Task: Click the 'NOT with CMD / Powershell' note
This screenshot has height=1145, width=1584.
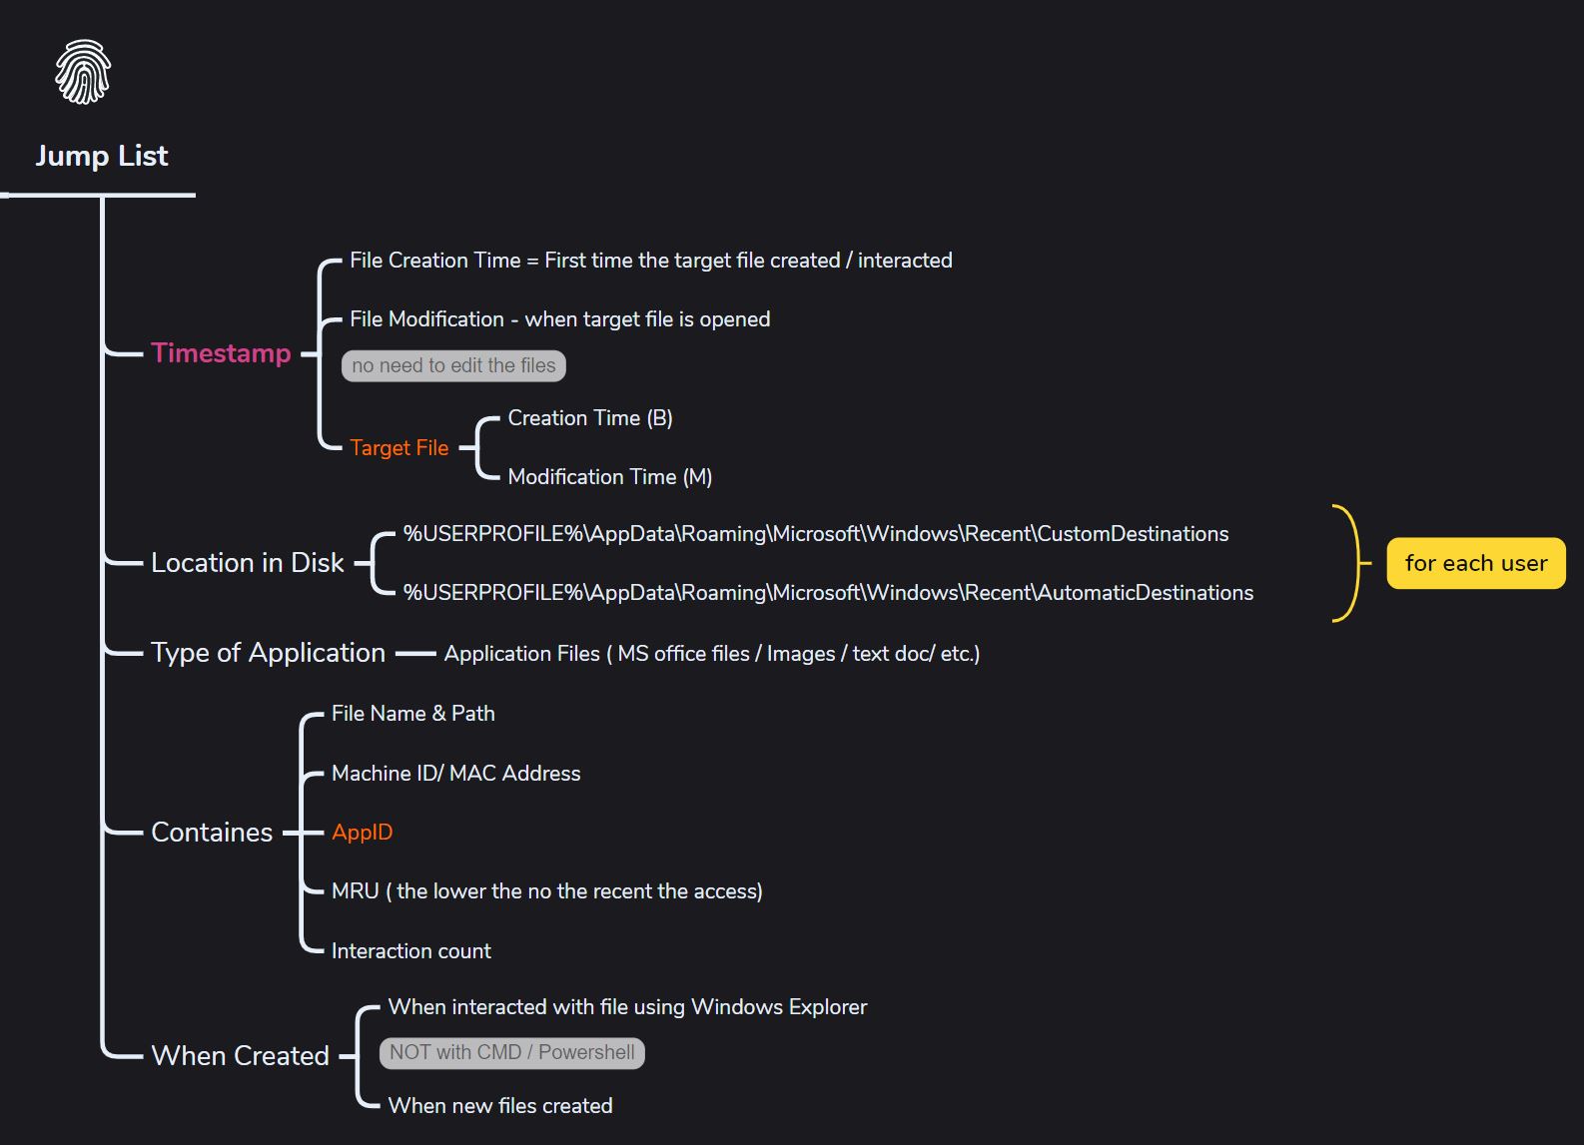Action: tap(512, 1053)
